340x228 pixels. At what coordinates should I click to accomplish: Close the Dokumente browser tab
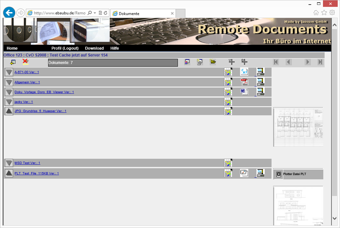tap(172, 13)
